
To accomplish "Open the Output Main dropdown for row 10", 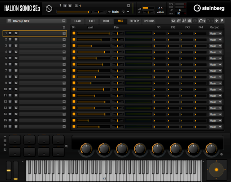I will click(x=215, y=90).
